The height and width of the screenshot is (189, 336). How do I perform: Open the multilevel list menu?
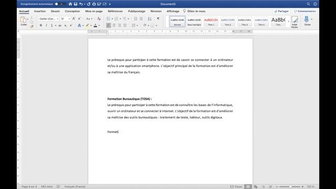tap(125, 19)
